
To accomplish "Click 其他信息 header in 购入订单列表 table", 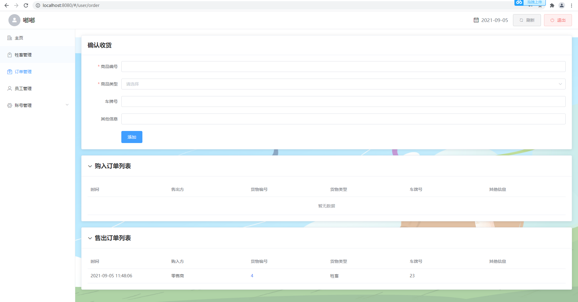I will (498, 189).
